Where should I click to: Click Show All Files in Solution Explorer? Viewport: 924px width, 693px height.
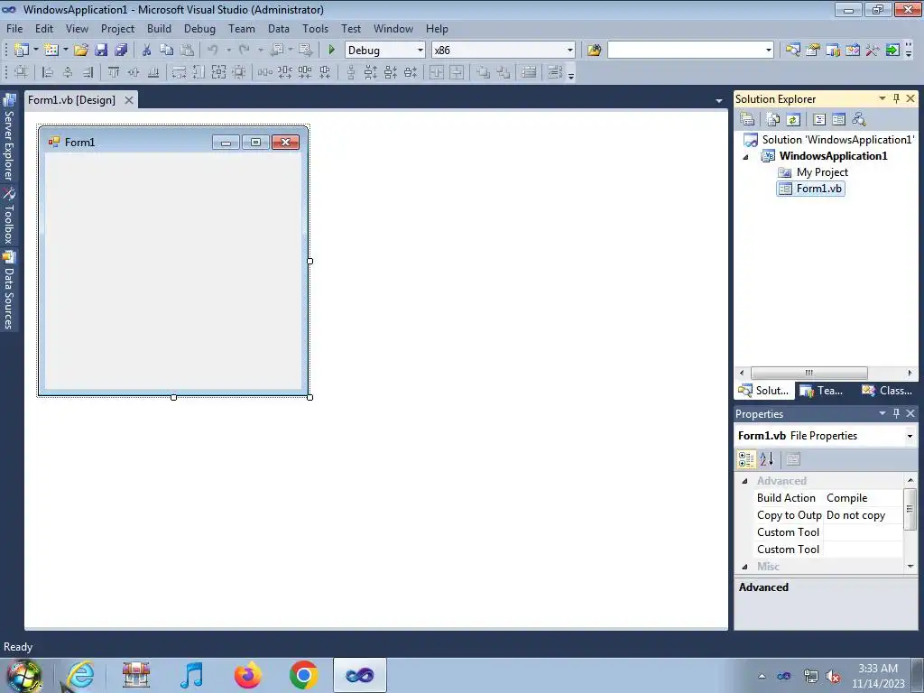[773, 120]
